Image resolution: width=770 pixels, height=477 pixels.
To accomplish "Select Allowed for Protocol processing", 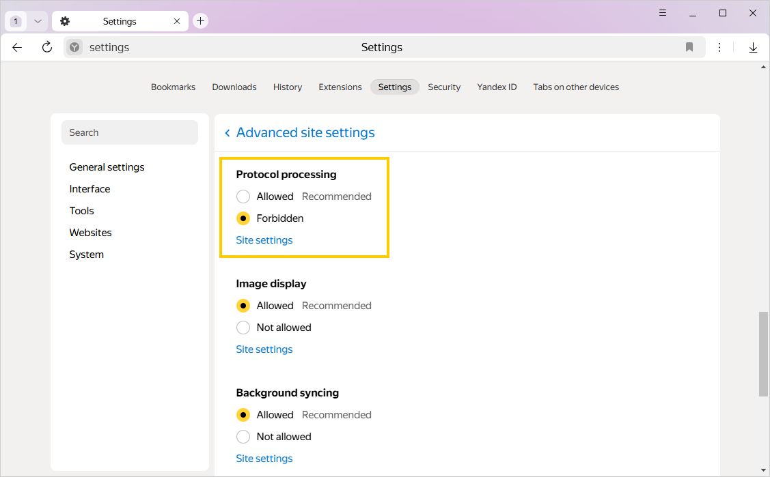I will 243,197.
